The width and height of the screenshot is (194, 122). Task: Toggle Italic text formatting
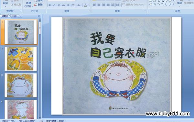click(54, 5)
